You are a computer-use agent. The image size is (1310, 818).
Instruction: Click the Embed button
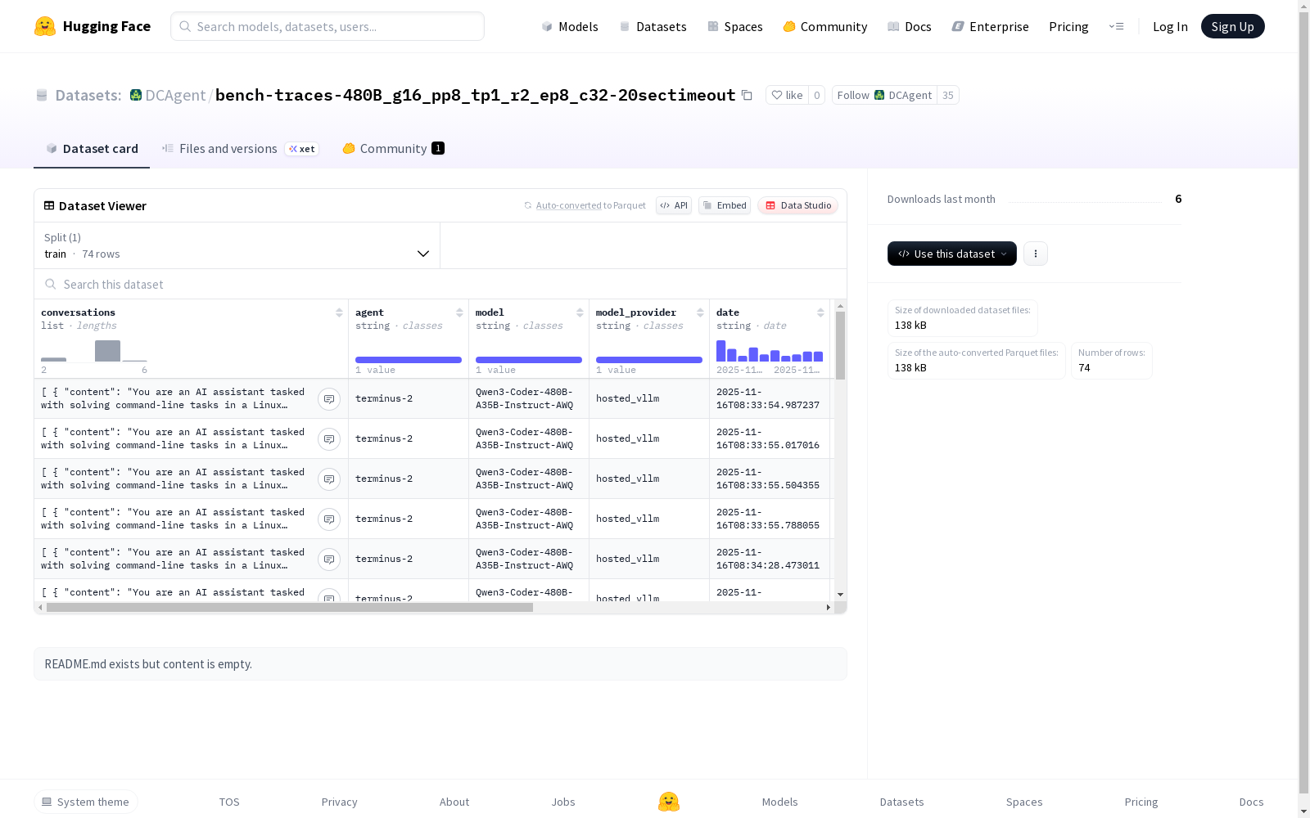725,205
